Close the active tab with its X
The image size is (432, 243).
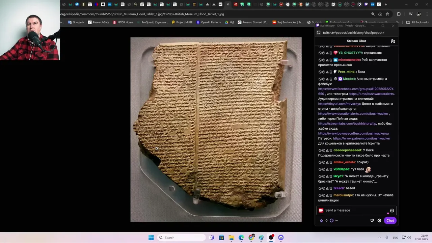(x=228, y=4)
